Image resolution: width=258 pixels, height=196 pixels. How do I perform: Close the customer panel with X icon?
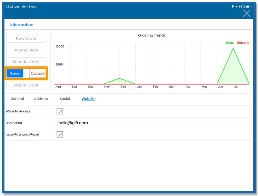[247, 13]
